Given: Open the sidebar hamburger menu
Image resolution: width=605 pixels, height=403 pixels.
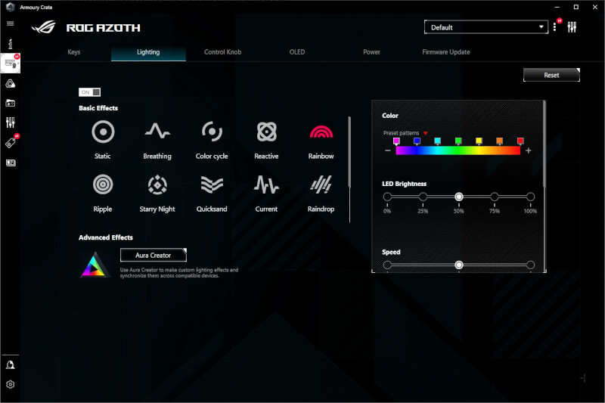Looking at the screenshot, I should (11, 23).
